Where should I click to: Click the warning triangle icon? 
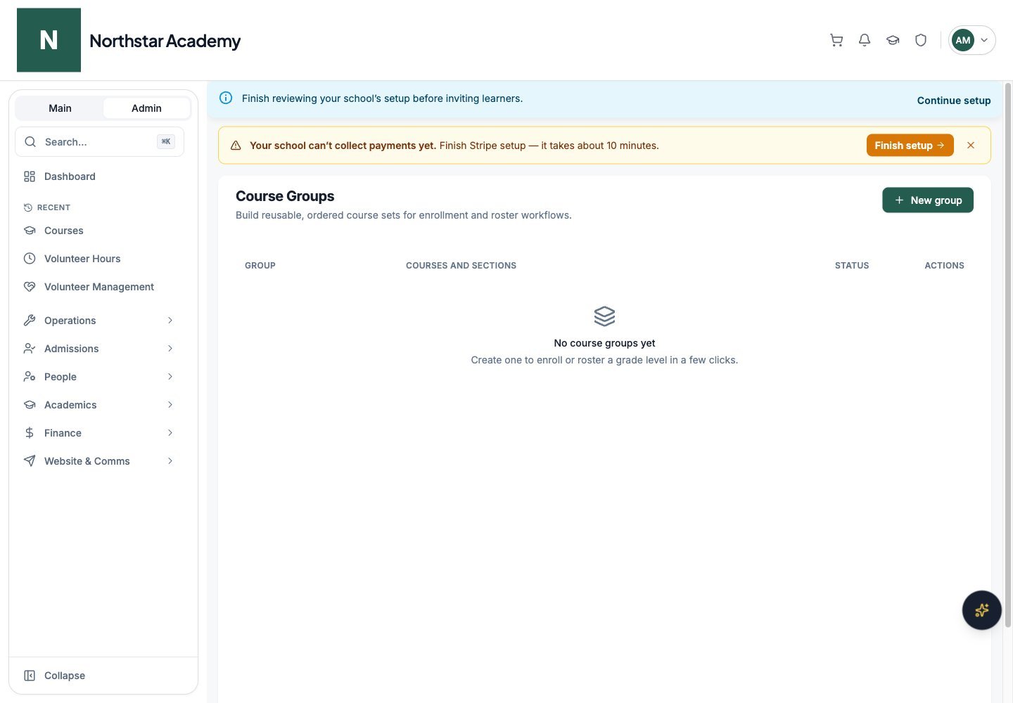coord(236,146)
